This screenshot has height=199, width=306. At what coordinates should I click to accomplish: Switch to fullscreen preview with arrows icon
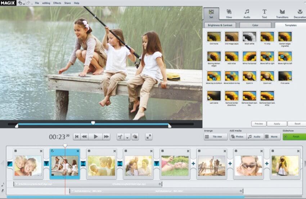(x=149, y=137)
